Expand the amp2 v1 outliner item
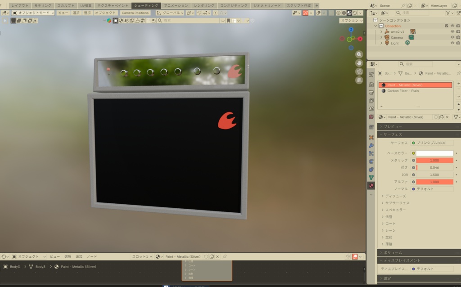 pos(381,32)
